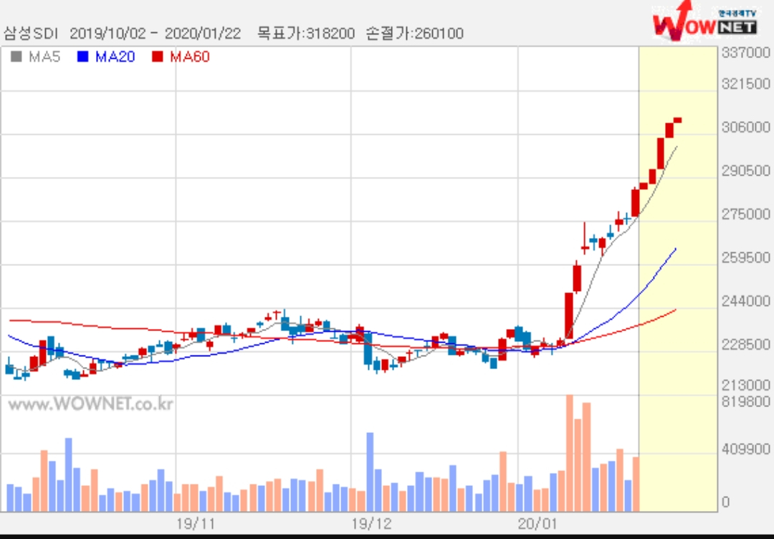
Task: Click the 290500 price axis label
Action: tap(745, 171)
